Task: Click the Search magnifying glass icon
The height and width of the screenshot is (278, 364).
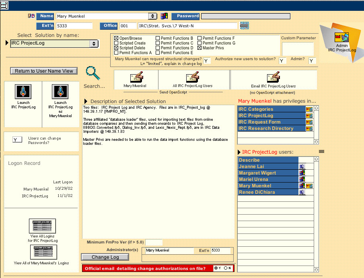Action: coord(93,75)
